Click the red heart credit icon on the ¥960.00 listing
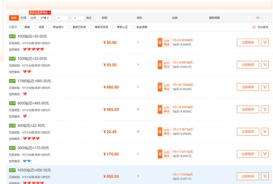Screen dimensions: 273x184 (x=25, y=94)
